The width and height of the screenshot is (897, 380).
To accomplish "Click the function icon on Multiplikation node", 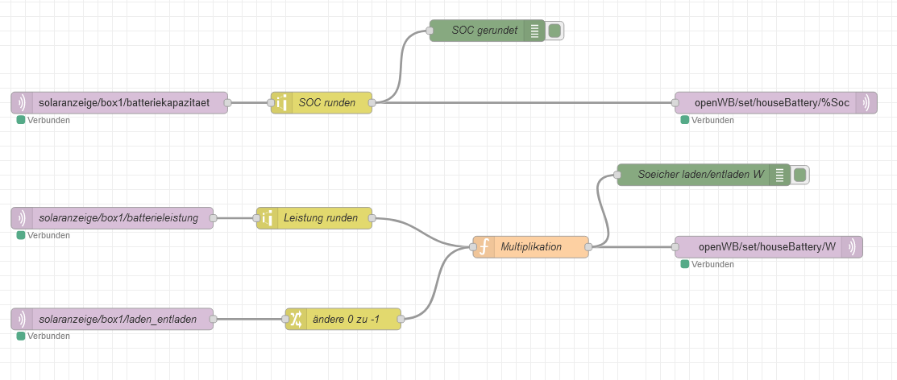I will point(484,247).
